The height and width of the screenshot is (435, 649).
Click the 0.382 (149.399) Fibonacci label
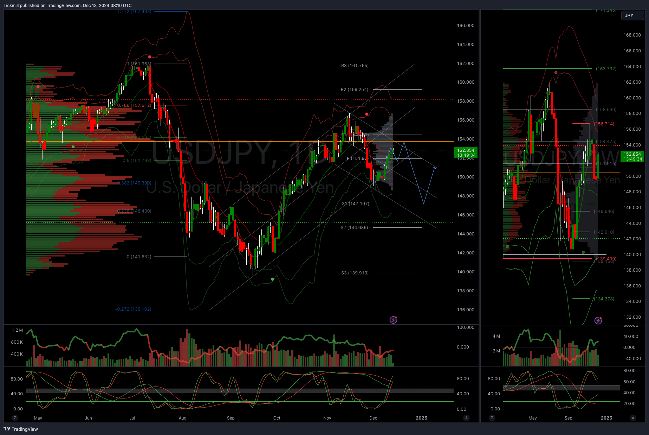tap(134, 183)
